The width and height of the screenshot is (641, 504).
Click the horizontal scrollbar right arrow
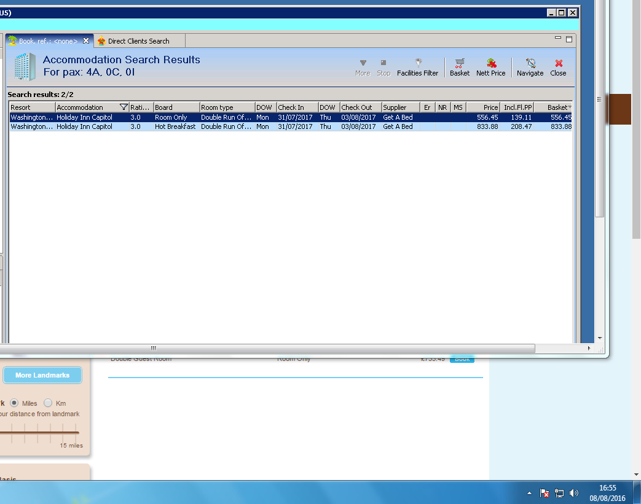pyautogui.click(x=589, y=348)
